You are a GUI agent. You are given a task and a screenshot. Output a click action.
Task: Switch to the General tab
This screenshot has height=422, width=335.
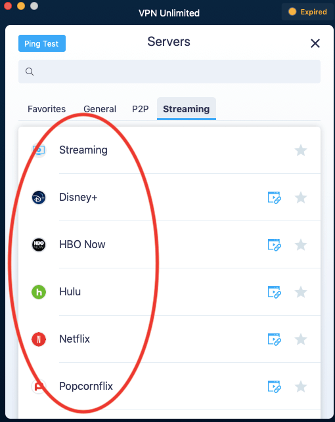tap(100, 109)
